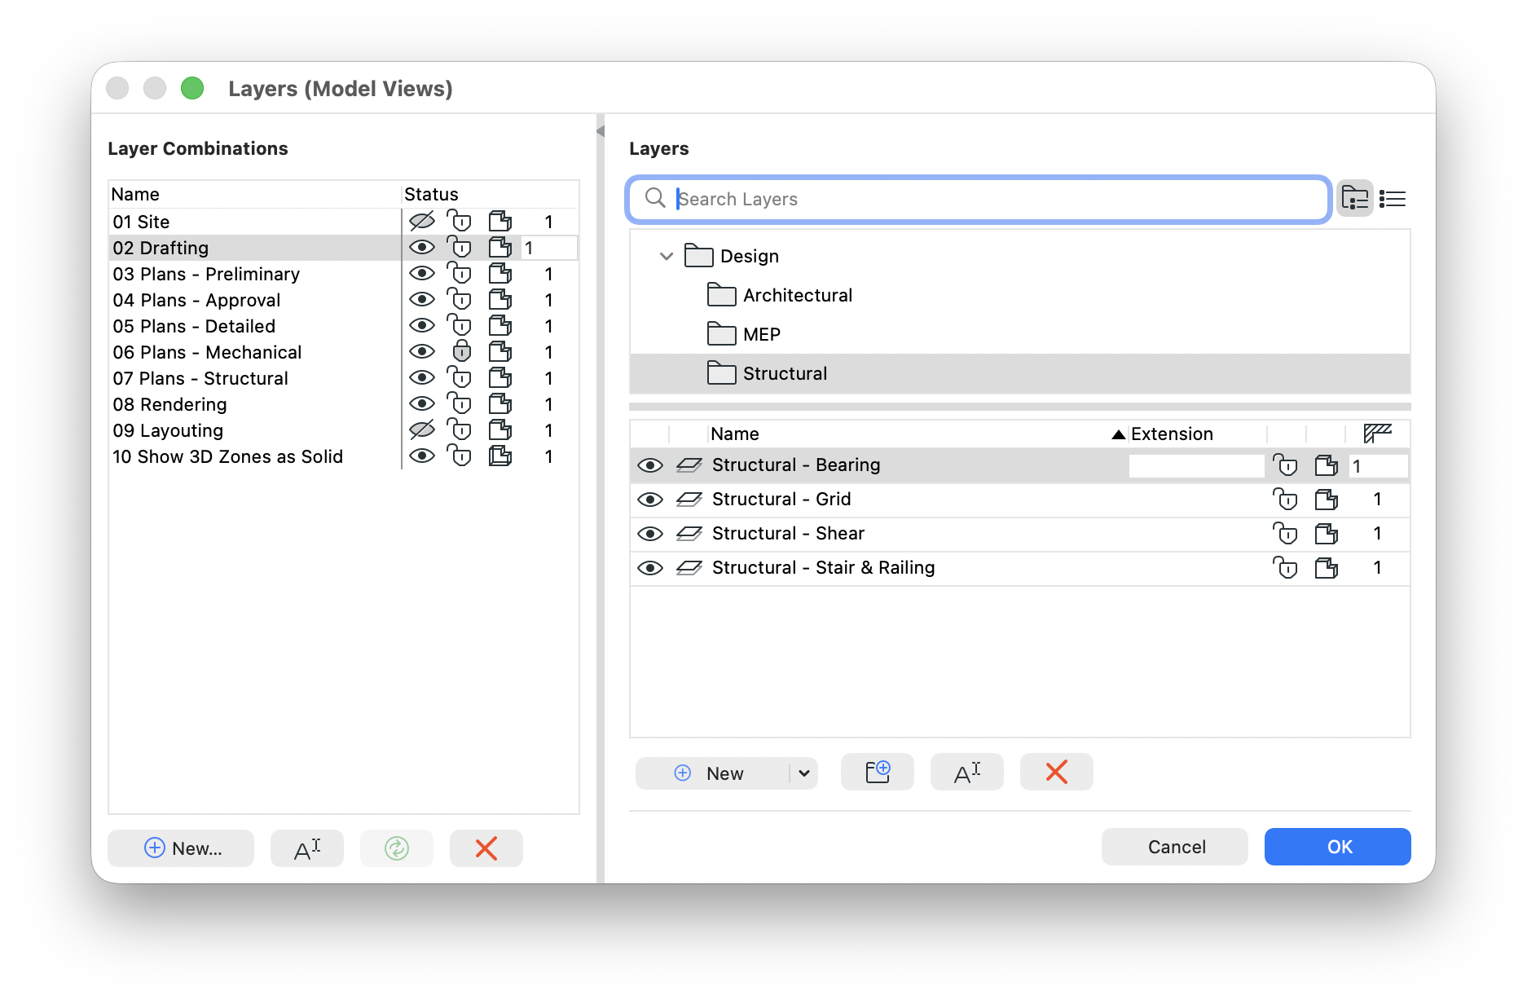Open the New layer dropdown arrow
1527x1004 pixels.
coord(803,773)
